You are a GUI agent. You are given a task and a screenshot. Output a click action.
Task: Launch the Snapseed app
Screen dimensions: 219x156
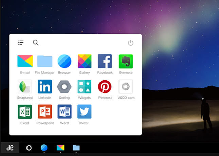click(25, 87)
